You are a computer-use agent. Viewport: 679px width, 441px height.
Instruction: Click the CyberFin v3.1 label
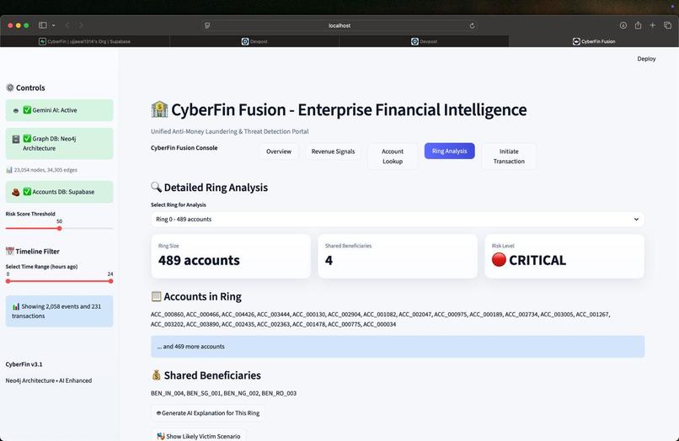click(24, 364)
